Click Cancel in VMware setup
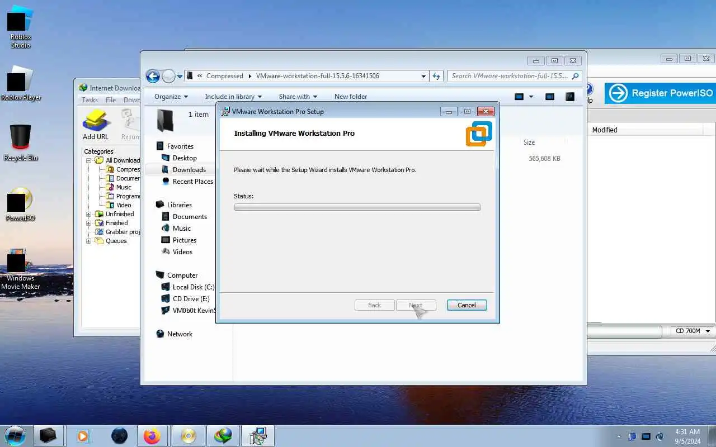716x447 pixels. pos(467,305)
